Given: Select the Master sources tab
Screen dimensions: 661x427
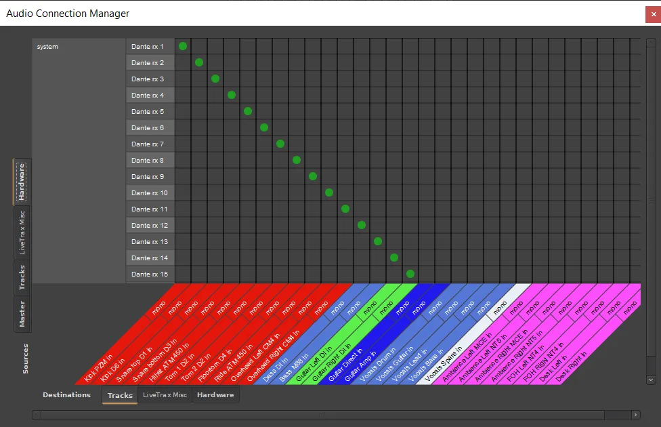Looking at the screenshot, I should point(22,314).
